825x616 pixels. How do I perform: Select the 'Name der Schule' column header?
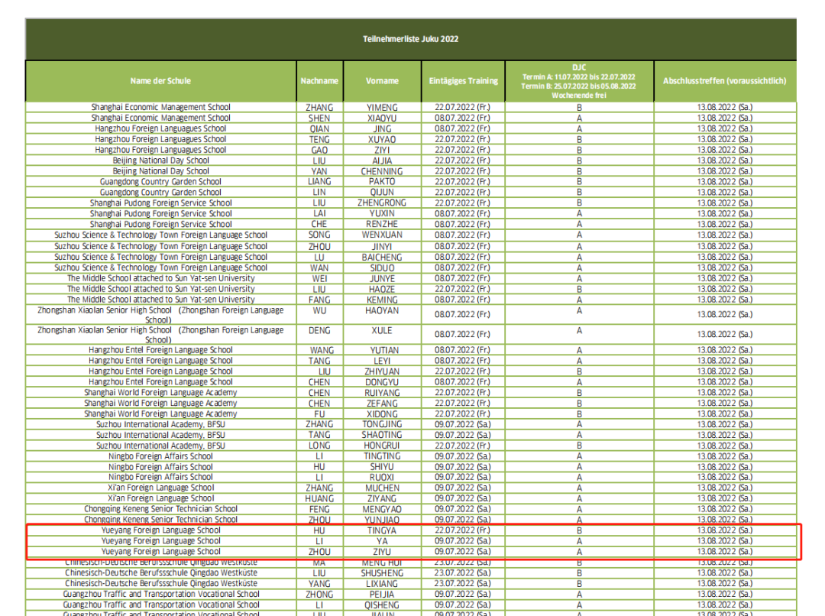160,81
